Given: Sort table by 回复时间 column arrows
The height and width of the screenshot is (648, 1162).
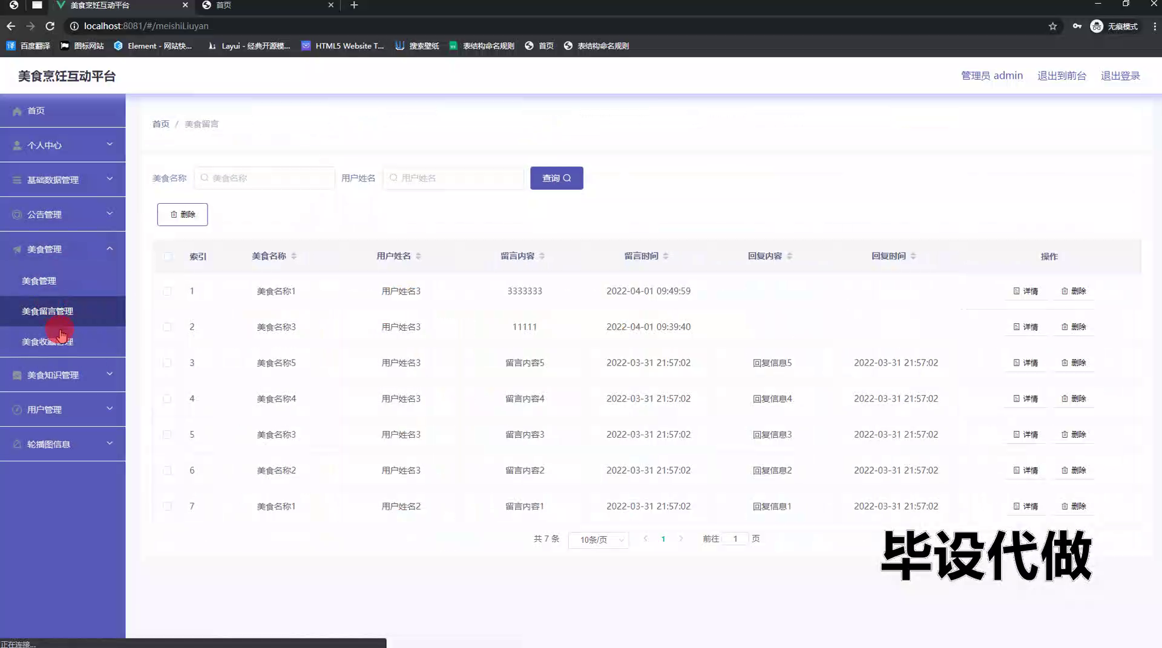Looking at the screenshot, I should pos(913,256).
